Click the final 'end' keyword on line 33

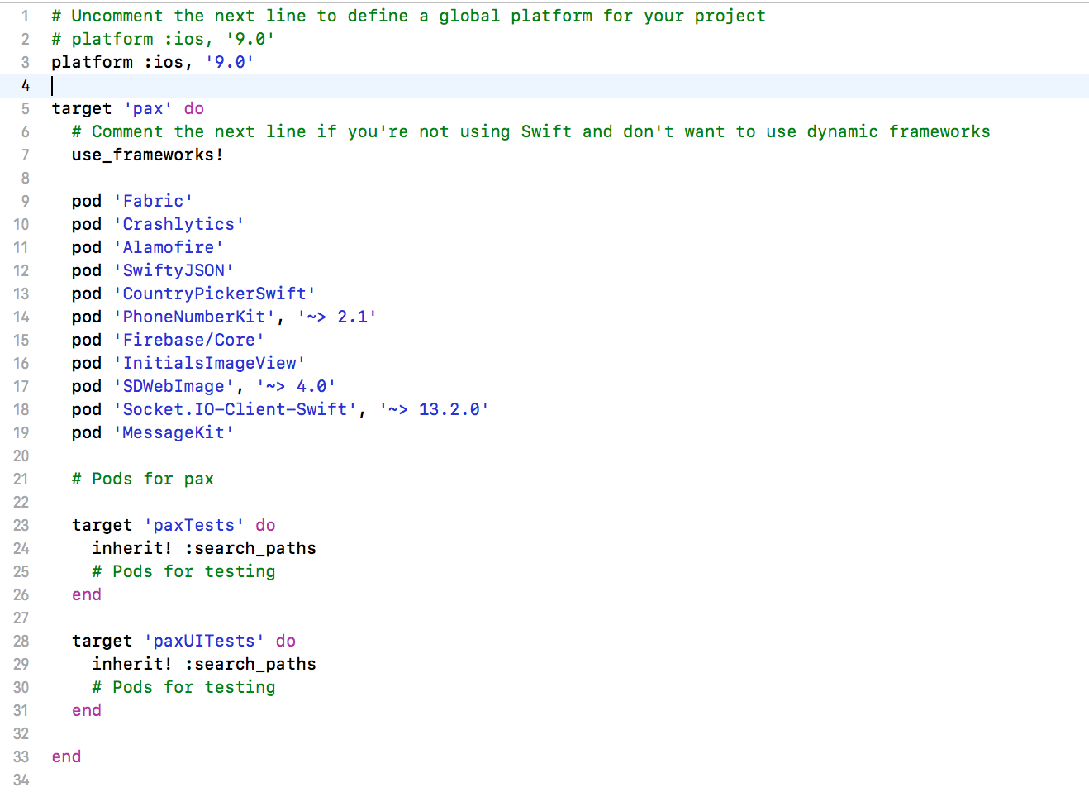pyautogui.click(x=66, y=756)
